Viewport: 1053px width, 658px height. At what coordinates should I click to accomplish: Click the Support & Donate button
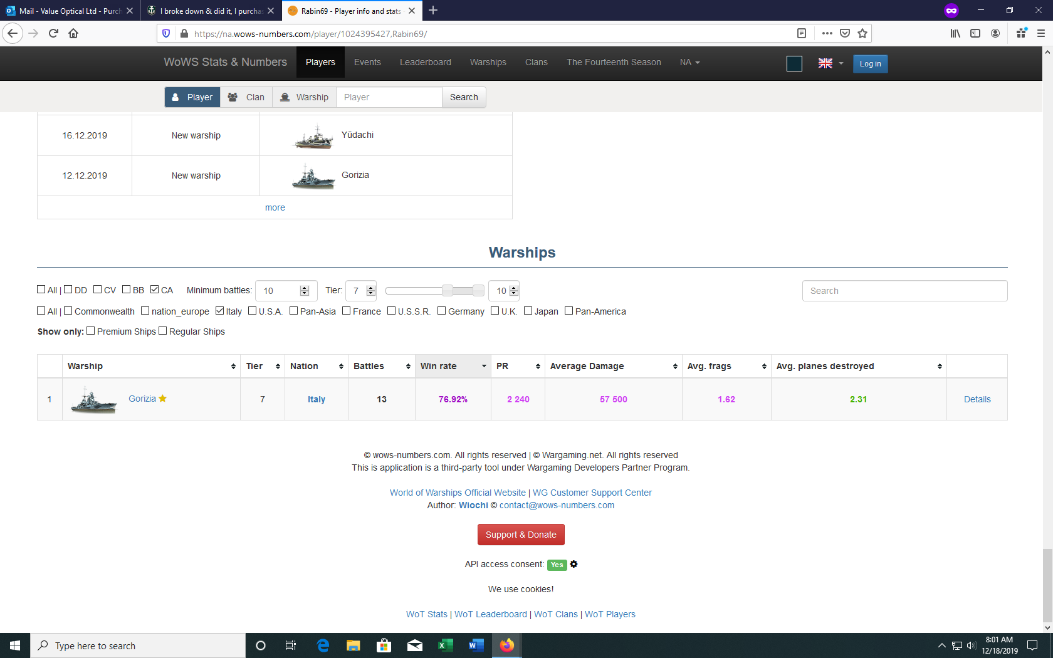(520, 535)
